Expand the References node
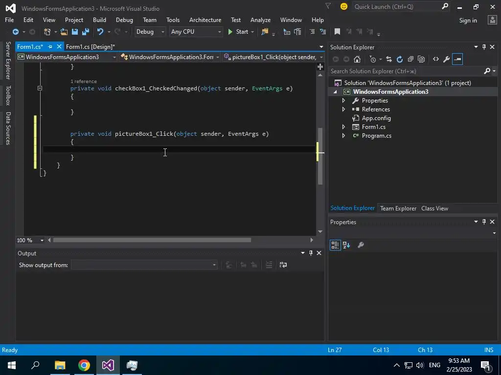This screenshot has height=375, width=501. point(344,109)
